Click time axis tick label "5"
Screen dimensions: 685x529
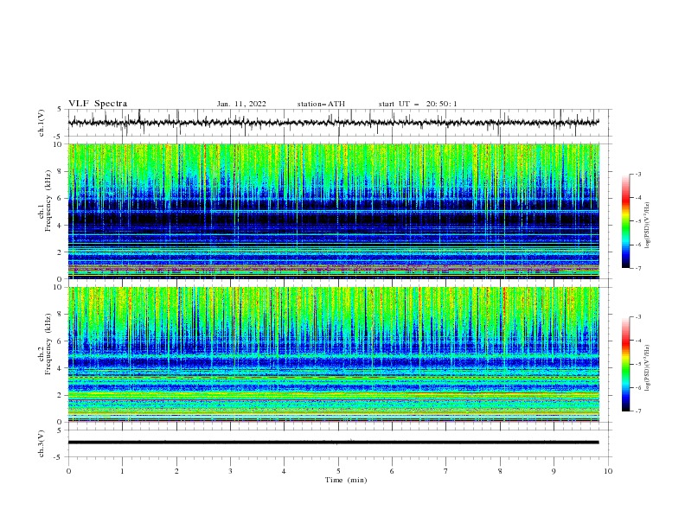pyautogui.click(x=338, y=471)
